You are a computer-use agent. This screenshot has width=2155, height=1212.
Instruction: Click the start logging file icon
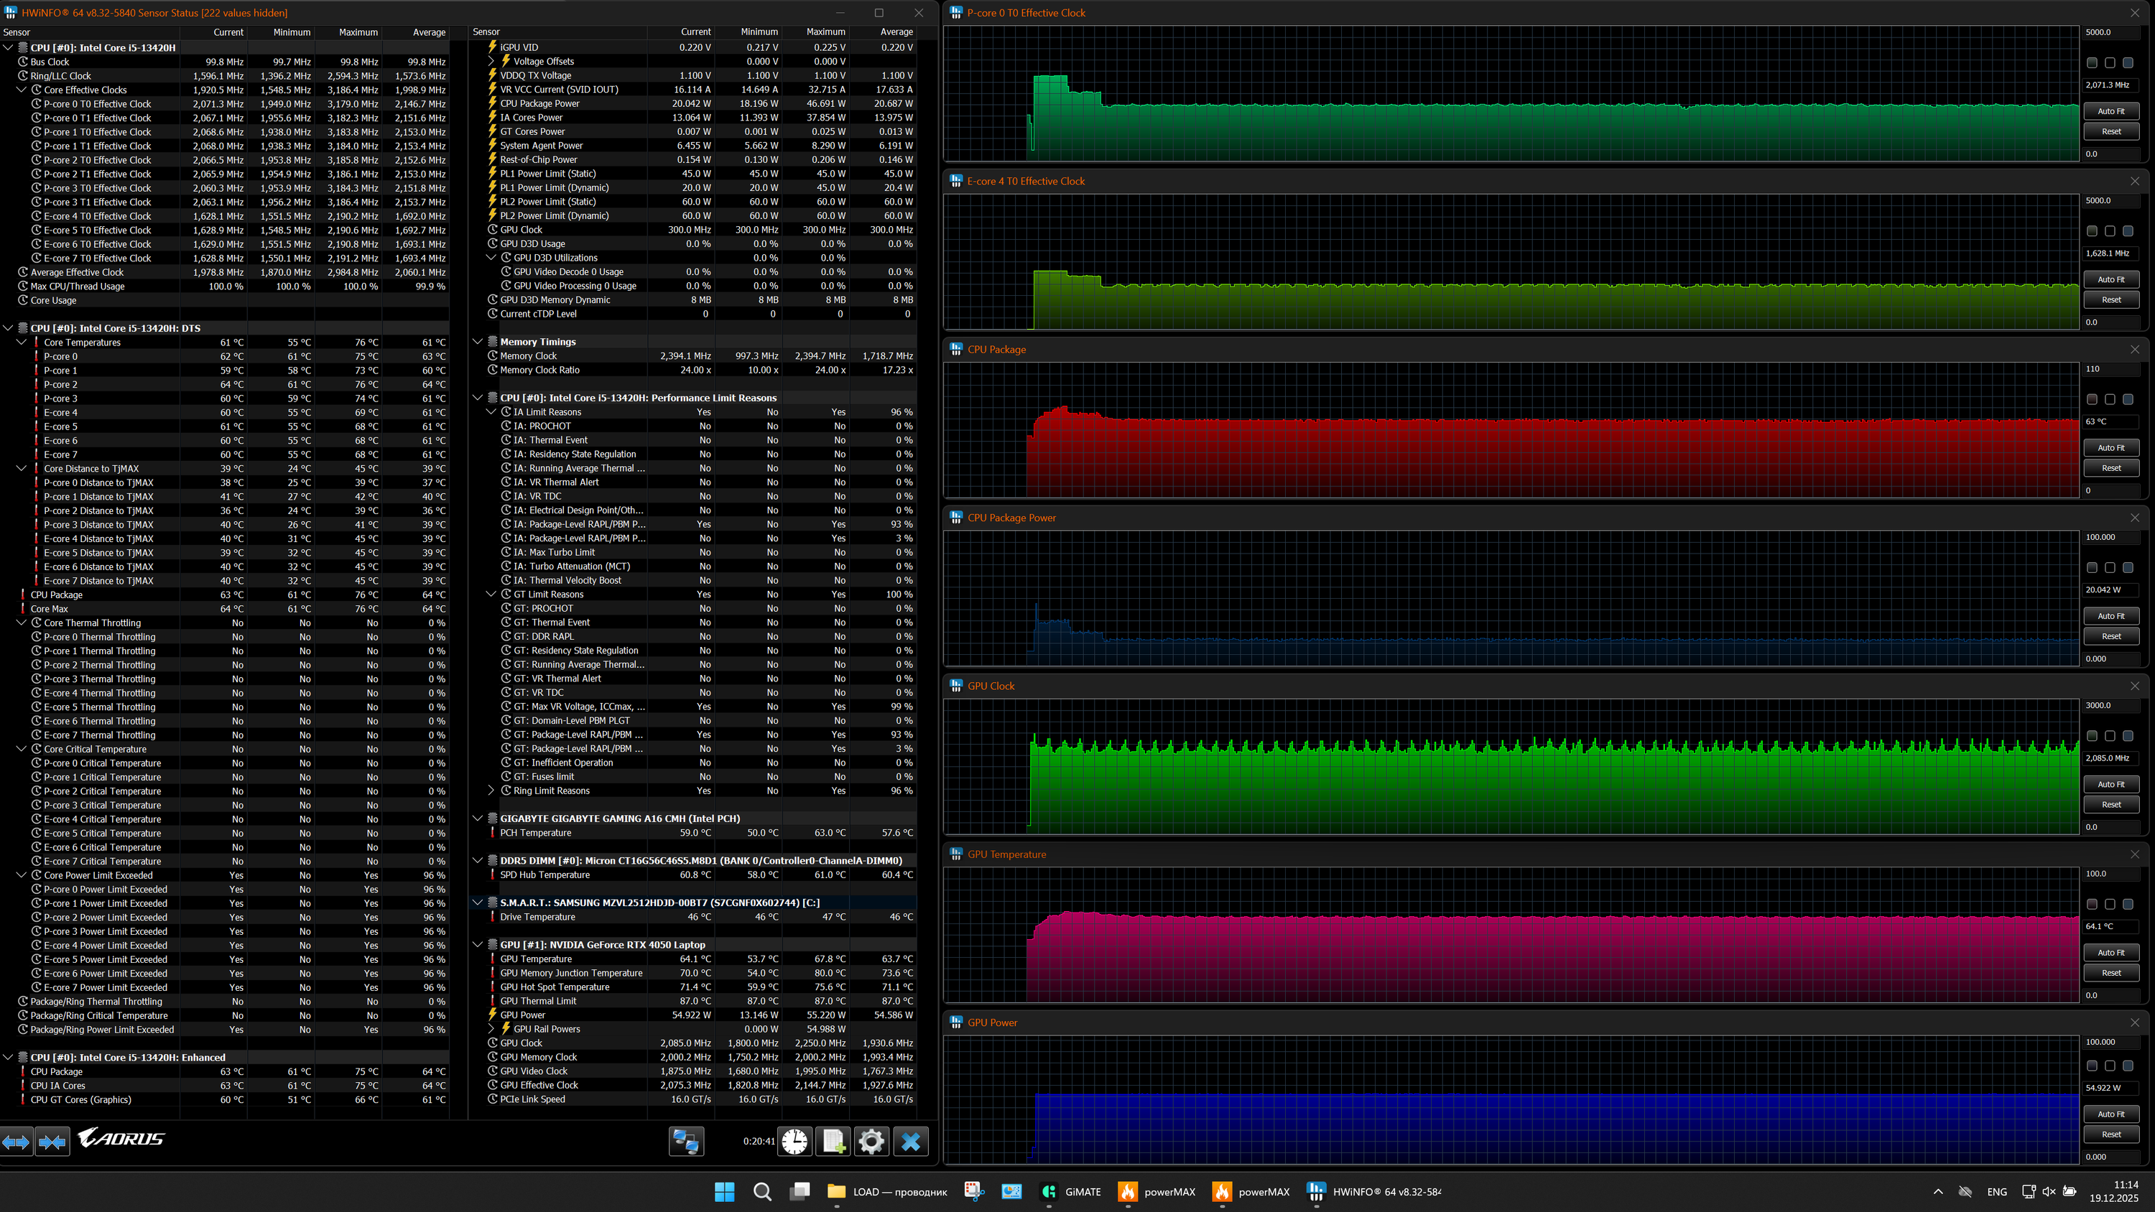[x=833, y=1141]
